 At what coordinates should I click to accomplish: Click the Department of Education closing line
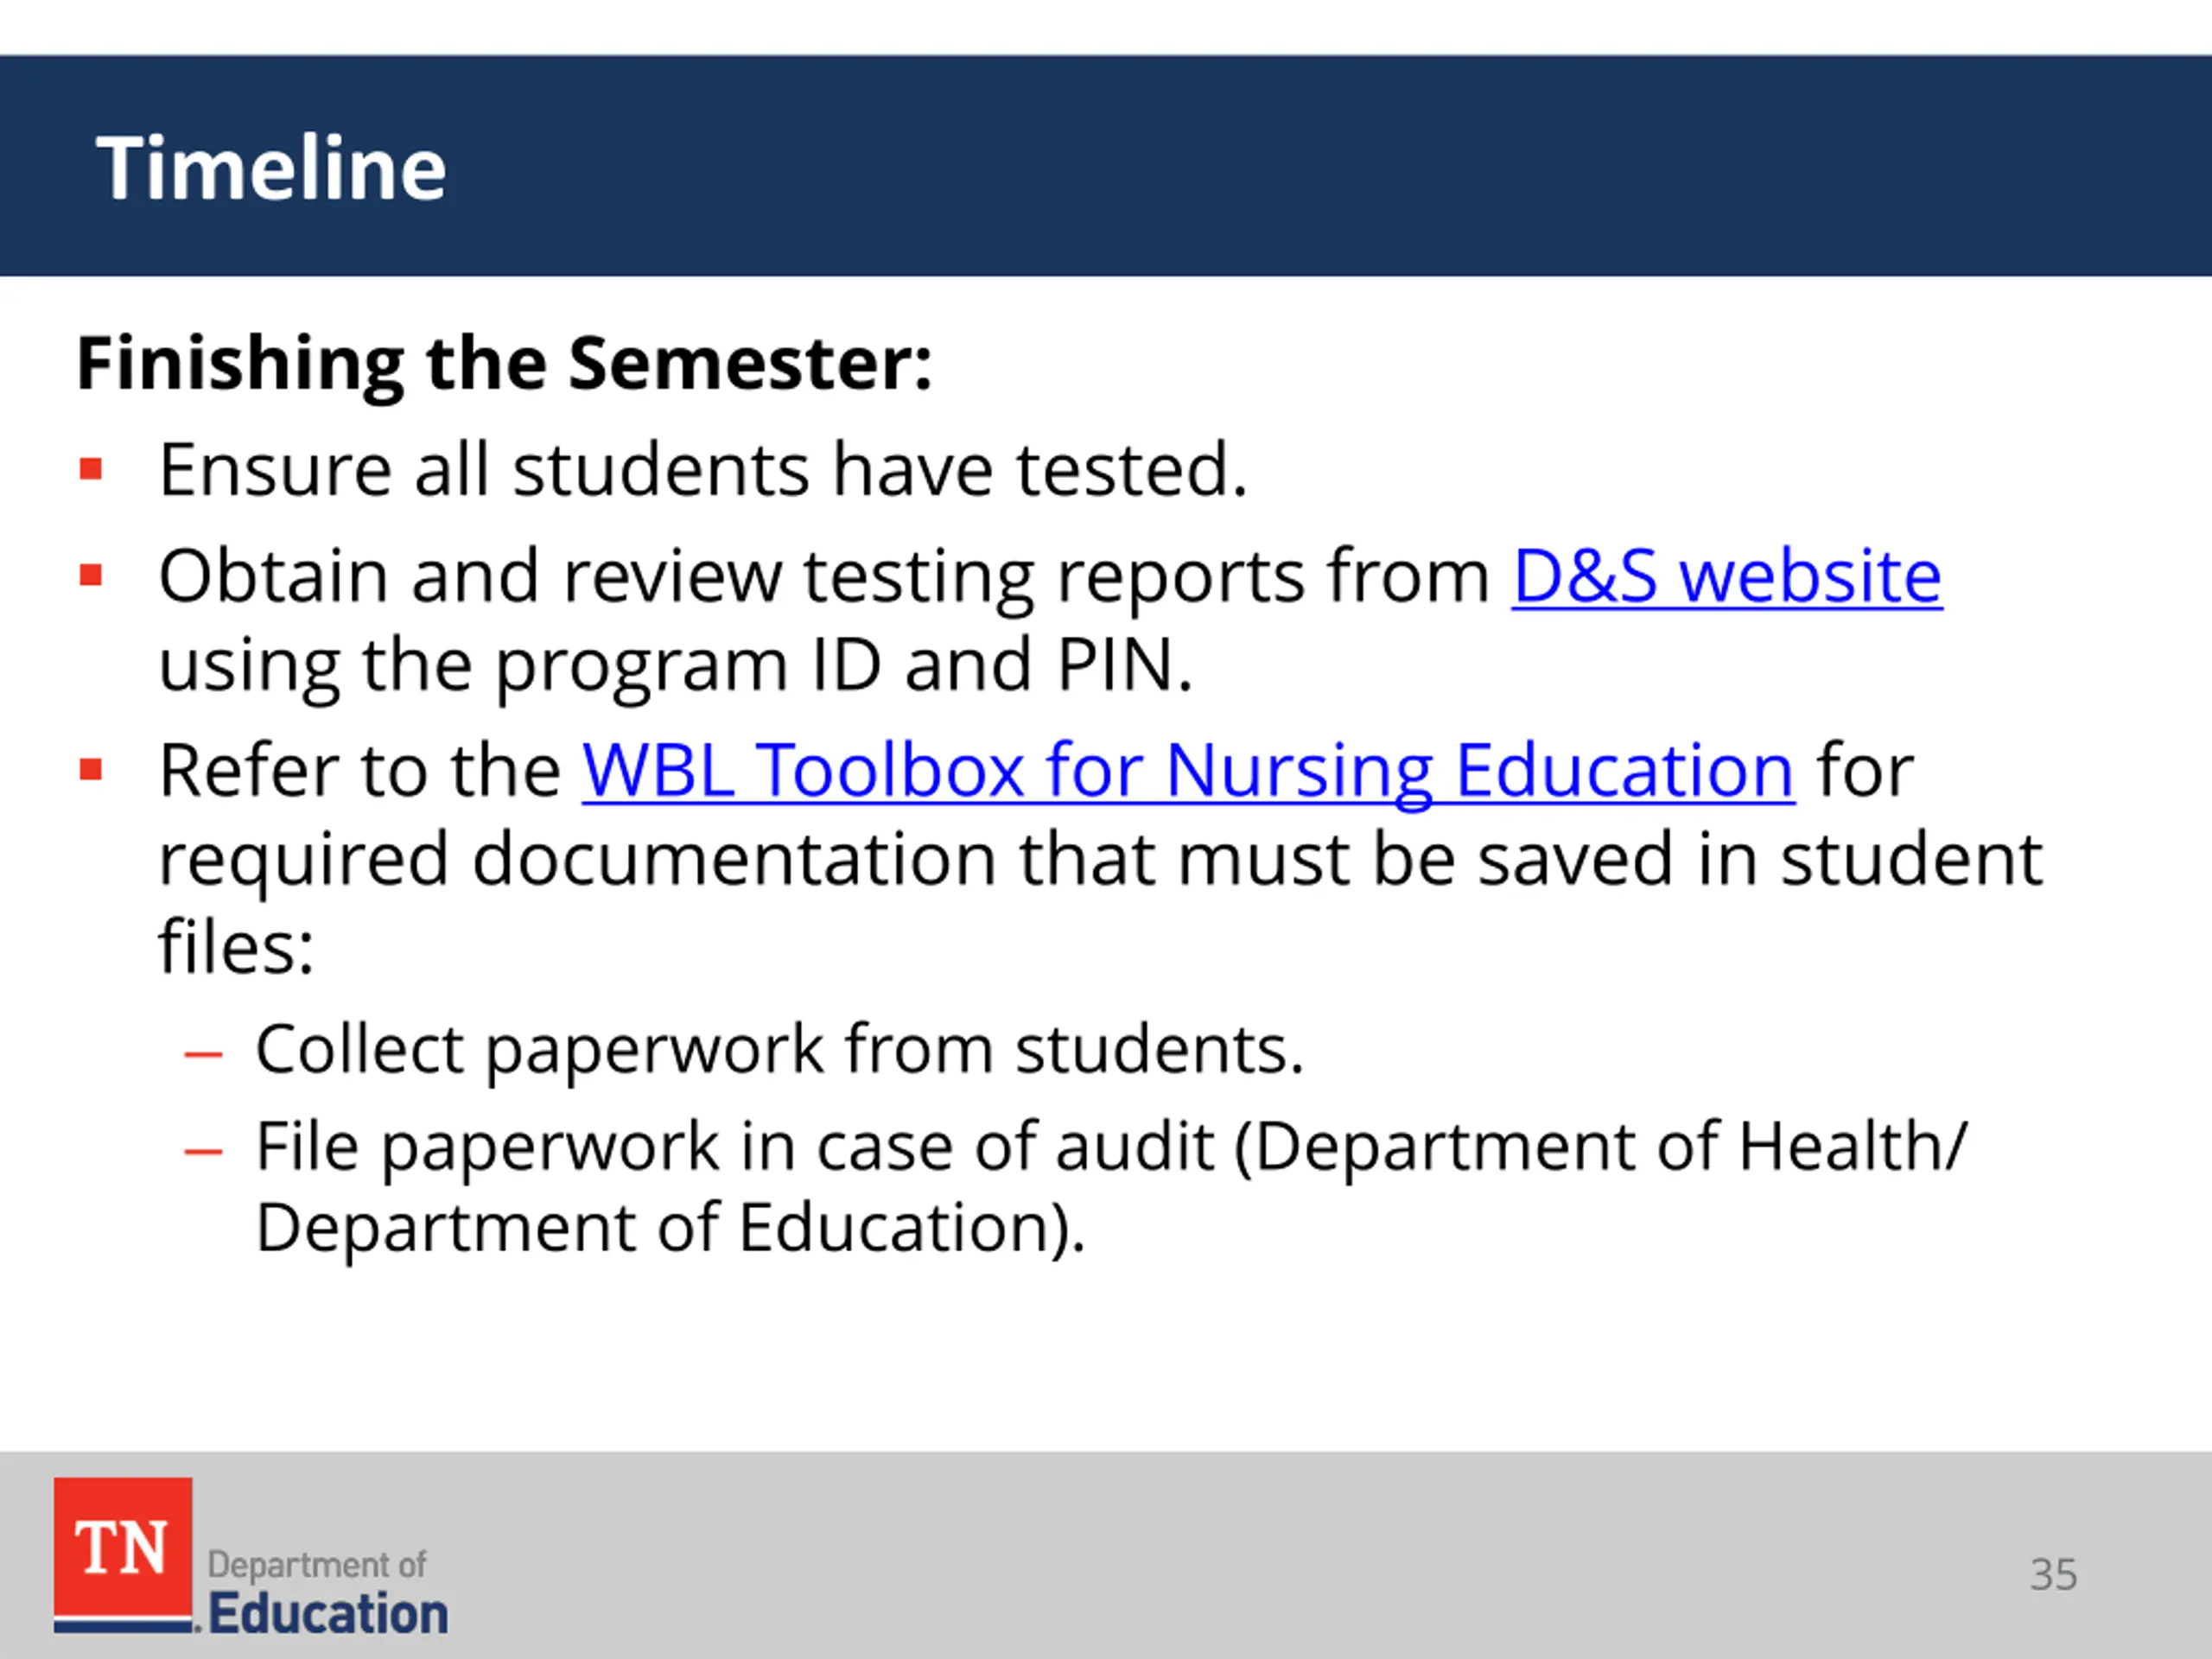coord(670,1228)
